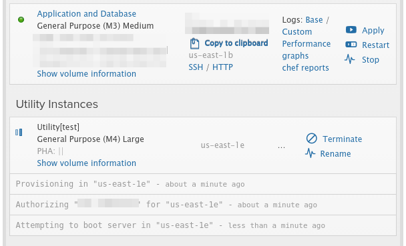This screenshot has height=246, width=406.
Task: Click the Restart icon beside Restart
Action: pos(351,45)
